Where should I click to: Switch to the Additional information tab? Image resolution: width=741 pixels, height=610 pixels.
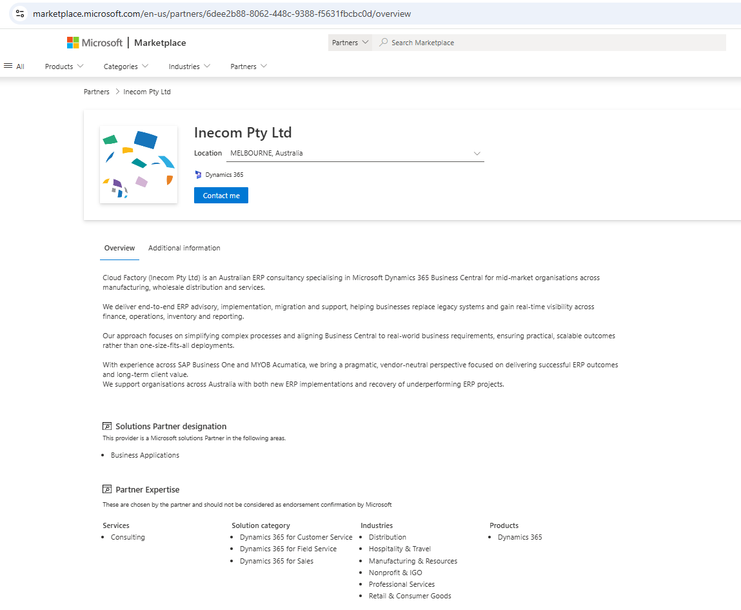(x=184, y=248)
